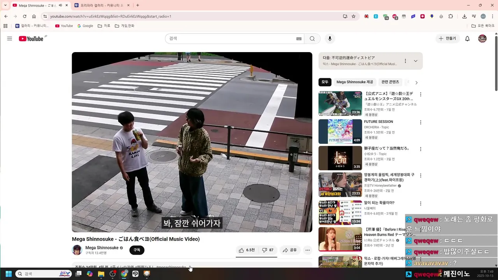Viewport: 498px width, 280px height.
Task: Open OBS Studio from the taskbar
Action: click(x=112, y=274)
